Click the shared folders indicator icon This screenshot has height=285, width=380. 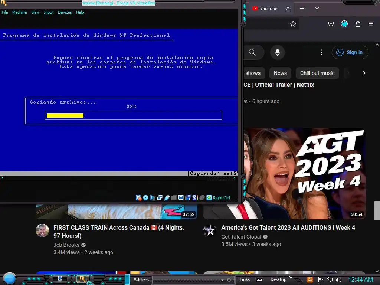point(174,198)
